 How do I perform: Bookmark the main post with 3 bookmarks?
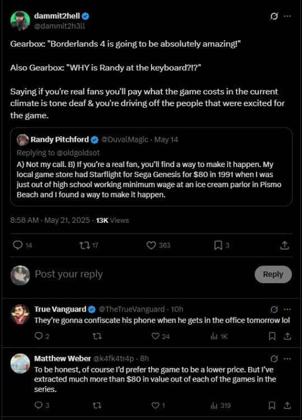222,245
